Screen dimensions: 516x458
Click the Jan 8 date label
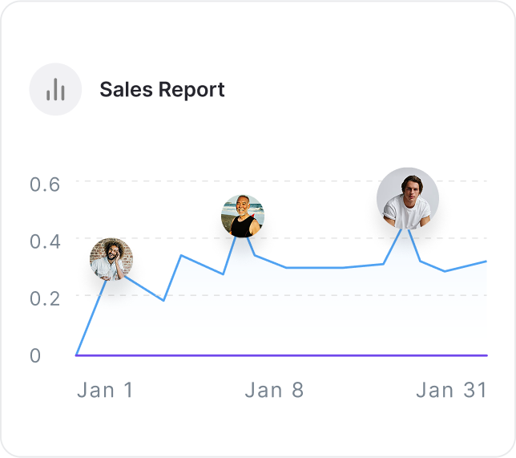point(274,390)
